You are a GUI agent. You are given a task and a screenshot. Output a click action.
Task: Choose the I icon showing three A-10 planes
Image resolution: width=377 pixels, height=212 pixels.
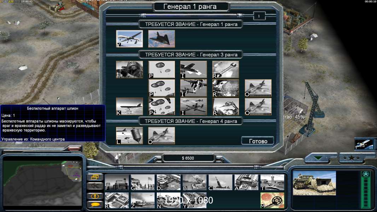pos(193,106)
